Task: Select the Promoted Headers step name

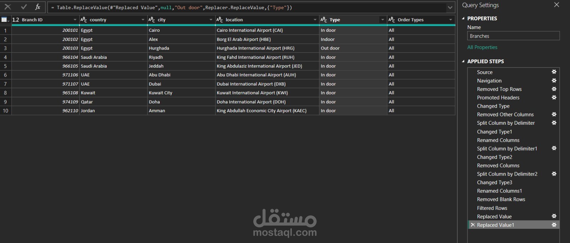Action: coord(498,97)
